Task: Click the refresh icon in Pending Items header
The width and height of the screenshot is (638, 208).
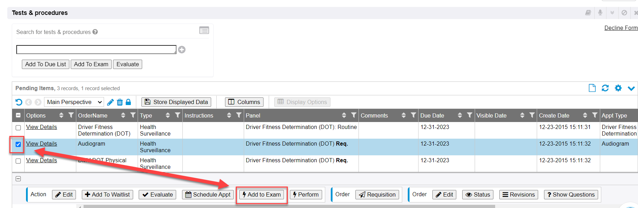Action: (x=605, y=88)
